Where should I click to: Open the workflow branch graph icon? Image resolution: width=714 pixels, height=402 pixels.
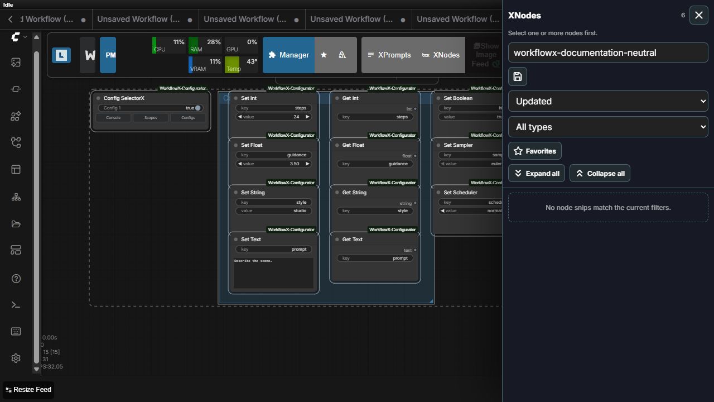click(x=16, y=143)
